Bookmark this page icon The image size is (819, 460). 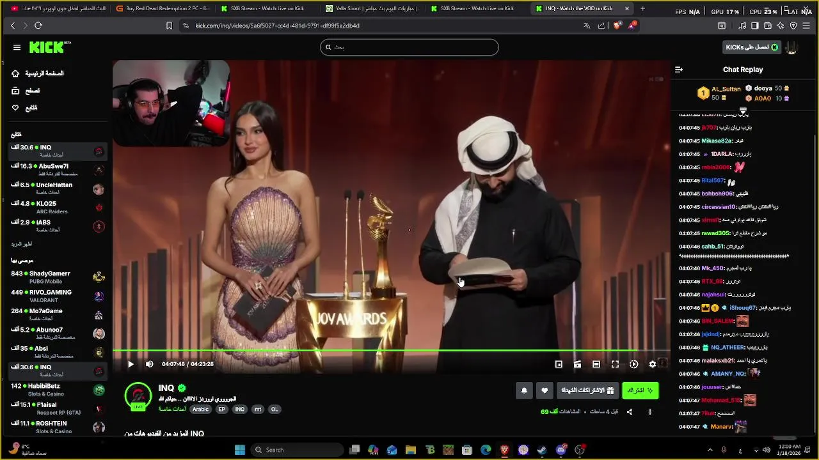169,26
